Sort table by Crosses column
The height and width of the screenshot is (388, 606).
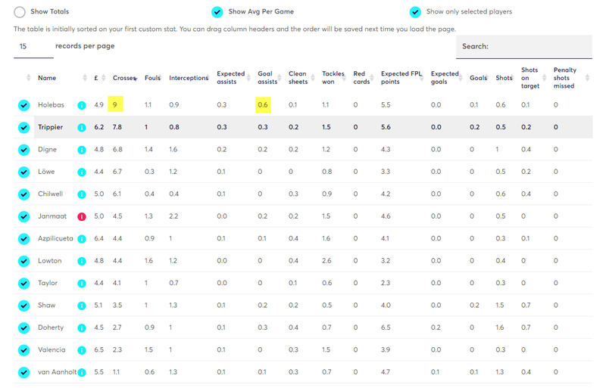tap(123, 78)
